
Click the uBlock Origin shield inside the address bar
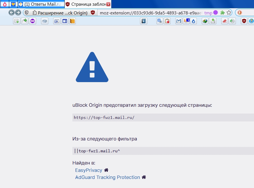point(93,12)
